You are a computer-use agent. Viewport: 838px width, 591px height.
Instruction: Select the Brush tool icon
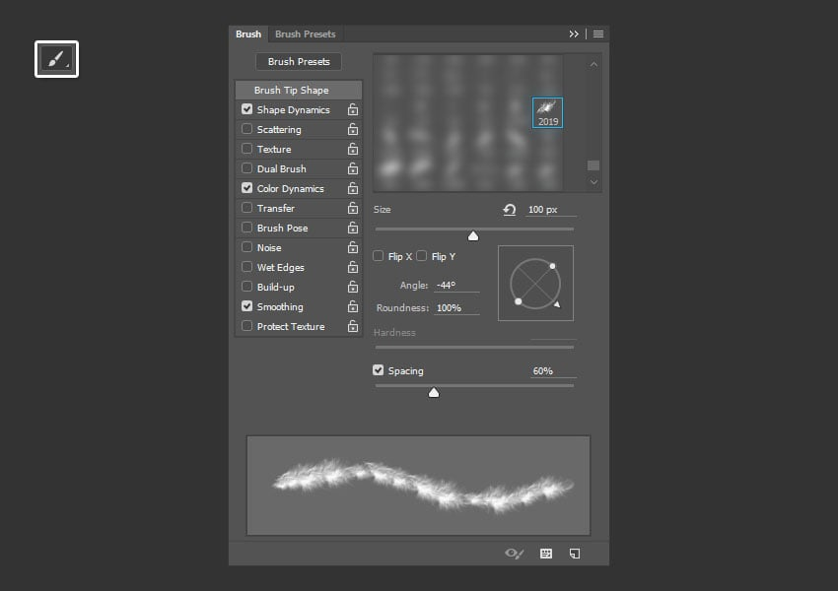click(56, 59)
